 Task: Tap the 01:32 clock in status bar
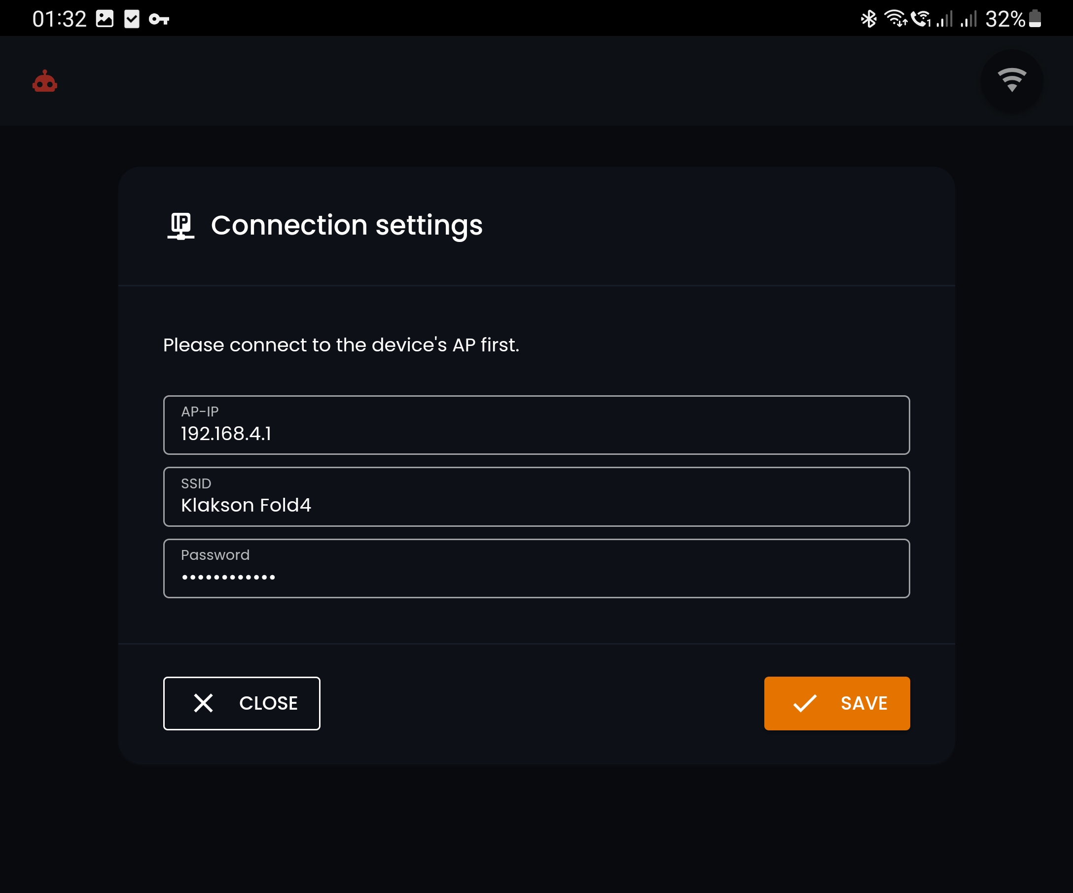pyautogui.click(x=59, y=19)
